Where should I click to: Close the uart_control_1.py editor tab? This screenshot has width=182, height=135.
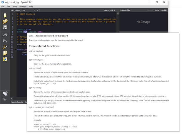[x=37, y=10]
